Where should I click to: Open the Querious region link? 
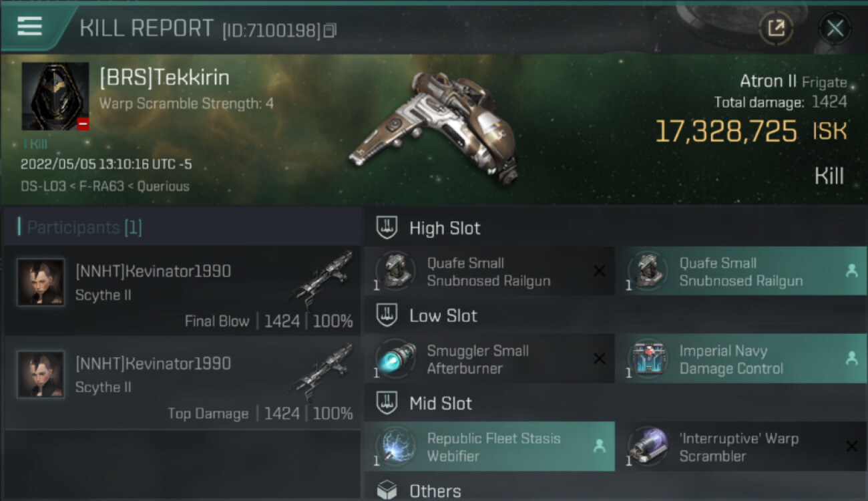(x=163, y=186)
